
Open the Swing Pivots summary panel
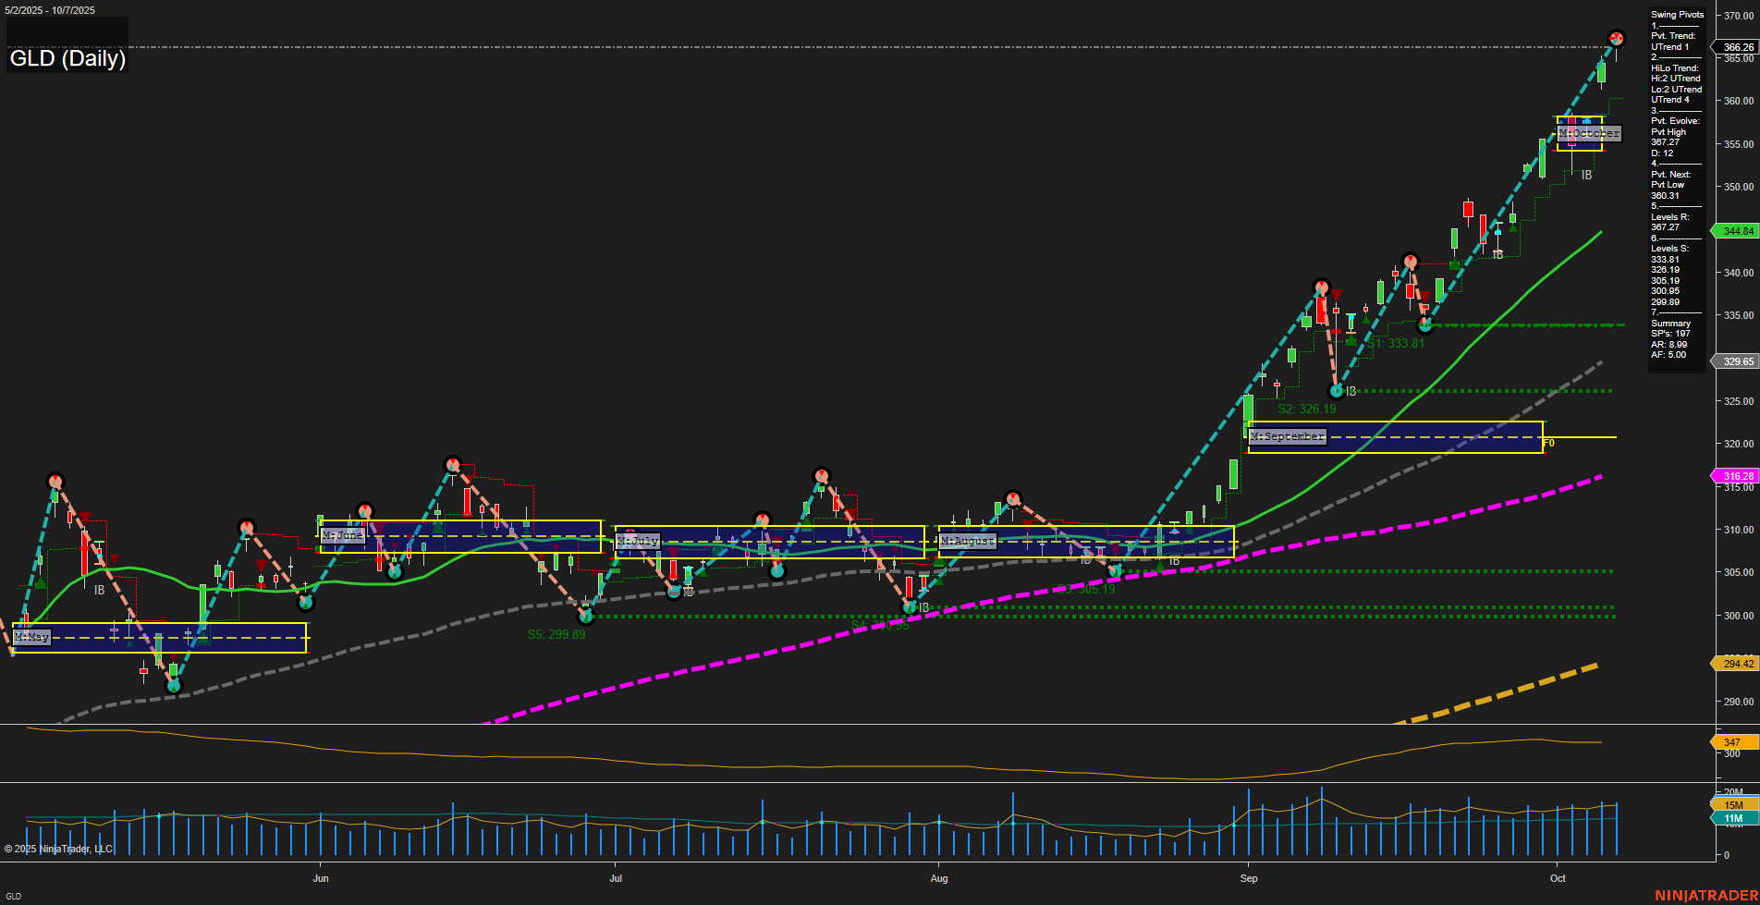1676,14
